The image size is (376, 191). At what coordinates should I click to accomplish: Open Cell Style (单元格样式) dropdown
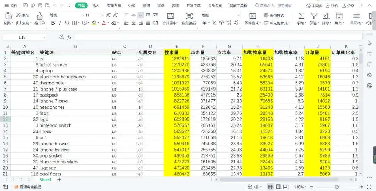tap(277, 23)
